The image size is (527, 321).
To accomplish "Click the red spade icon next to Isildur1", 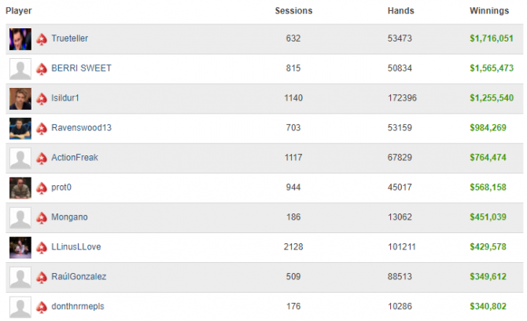I will [42, 99].
